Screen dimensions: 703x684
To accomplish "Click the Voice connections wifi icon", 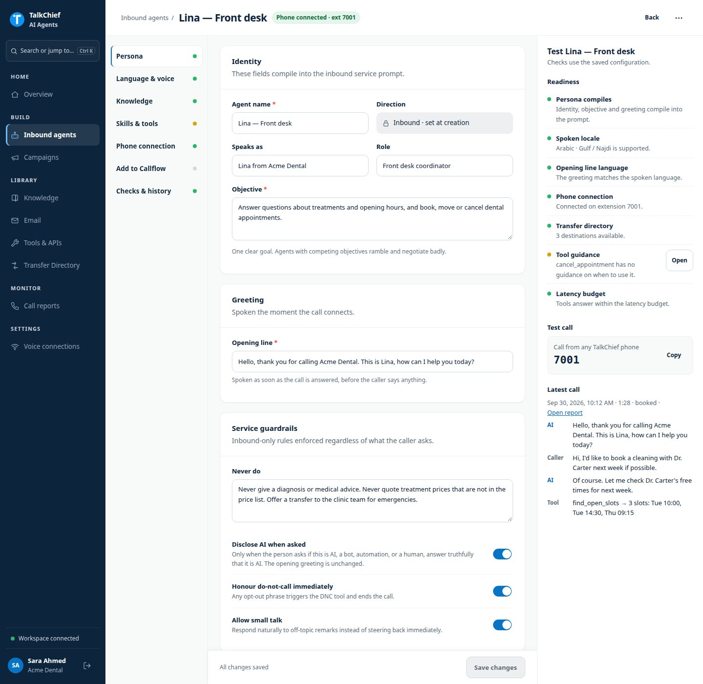I will click(x=15, y=346).
